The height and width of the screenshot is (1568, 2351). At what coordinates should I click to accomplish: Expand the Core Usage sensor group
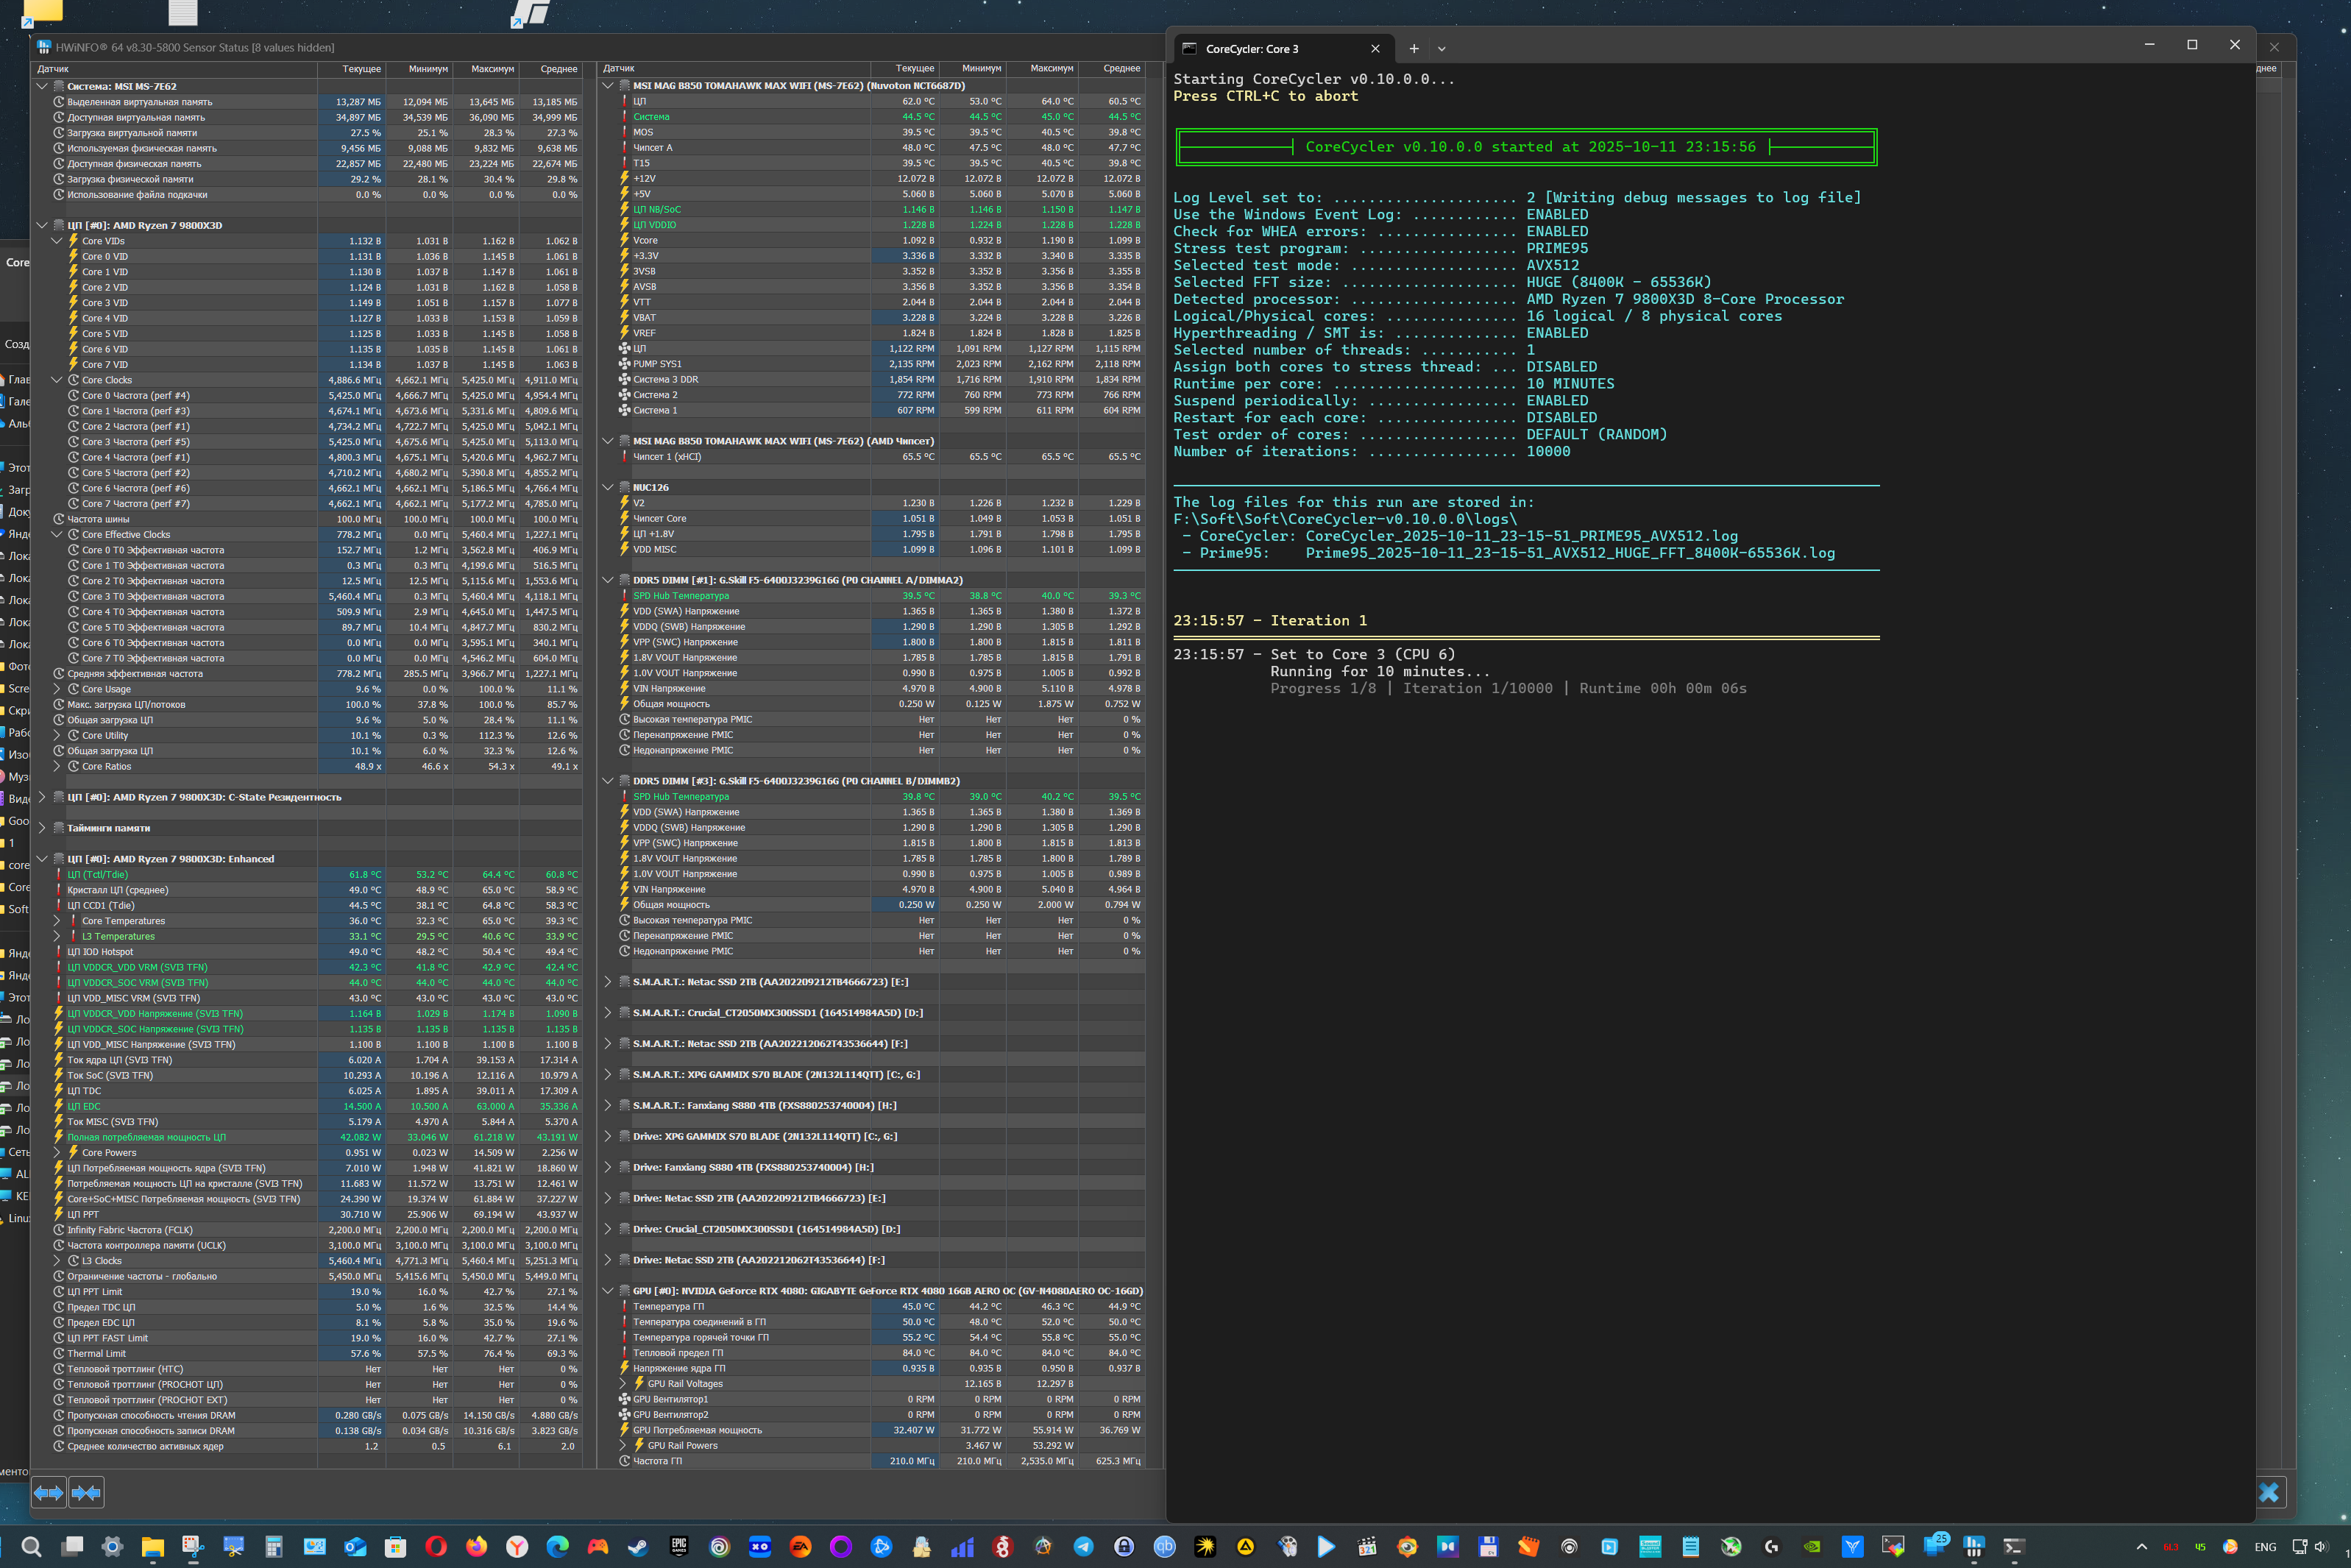click(x=57, y=689)
